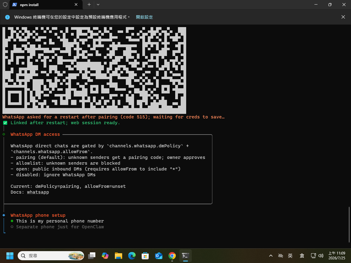351x263 pixels.
Task: Show hidden system tray icons
Action: (271, 256)
